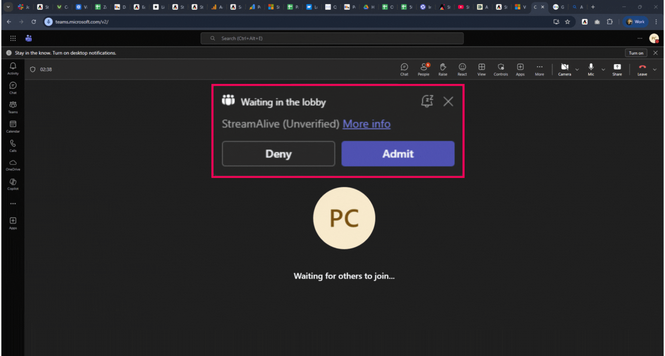Image resolution: width=665 pixels, height=356 pixels.
Task: Open the React emoji menu
Action: click(x=462, y=69)
